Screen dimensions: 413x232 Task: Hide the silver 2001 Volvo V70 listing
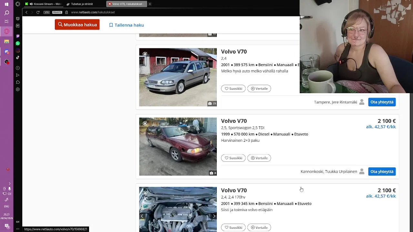coord(145,54)
